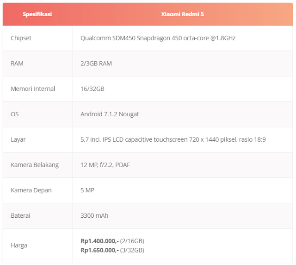296x265 pixels.
Task: Click the '5,7 inci, IPS LCD' screen value
Action: point(173,139)
